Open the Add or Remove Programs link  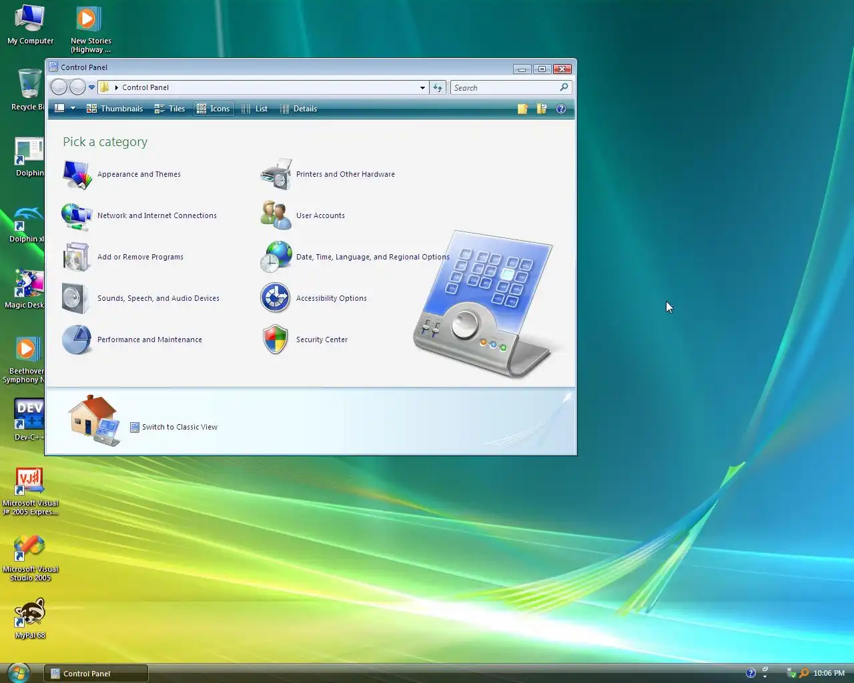(140, 257)
